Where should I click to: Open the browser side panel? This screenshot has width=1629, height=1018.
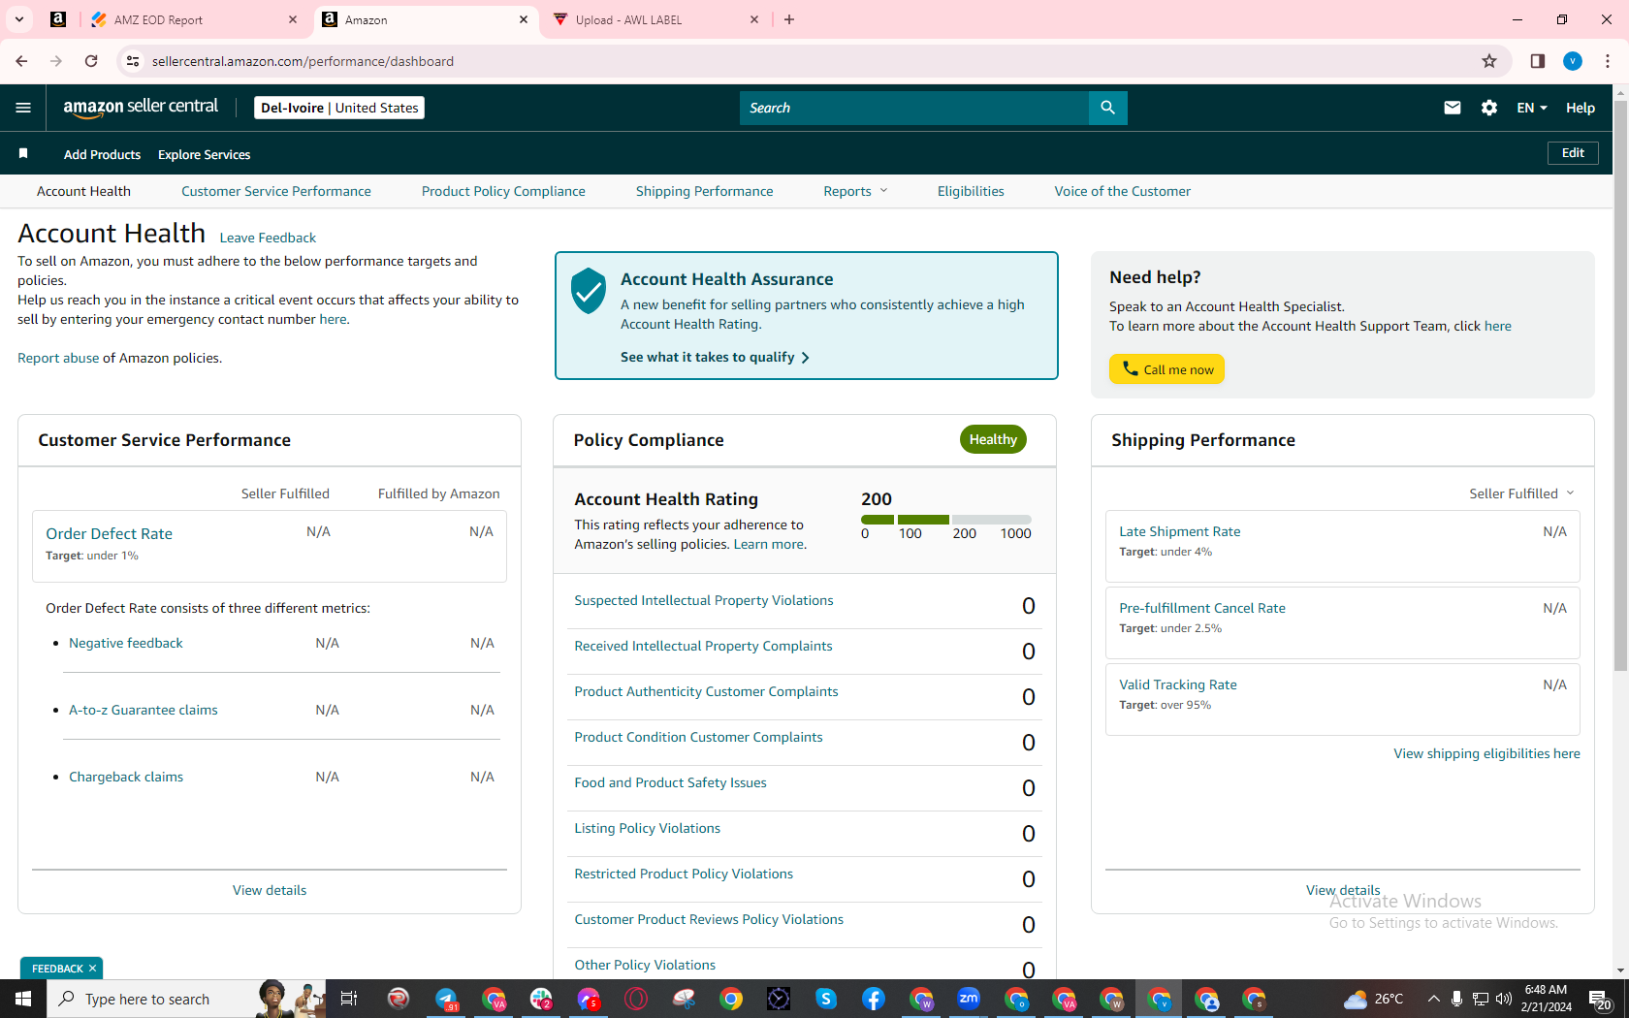[1537, 61]
